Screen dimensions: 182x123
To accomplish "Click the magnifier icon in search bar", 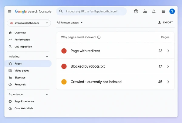I will (61, 11).
